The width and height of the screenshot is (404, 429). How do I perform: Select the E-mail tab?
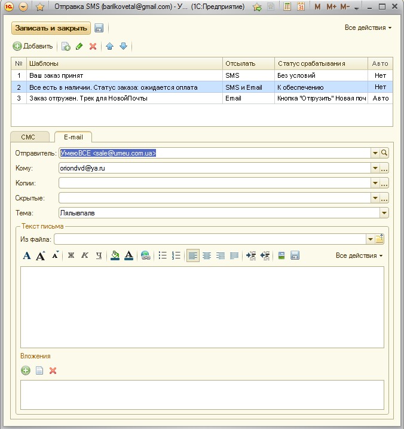pos(72,137)
